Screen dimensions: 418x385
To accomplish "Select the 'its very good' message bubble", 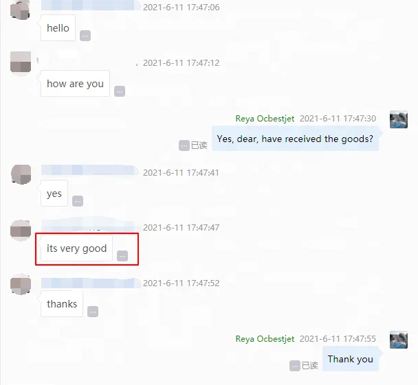I will [x=76, y=248].
